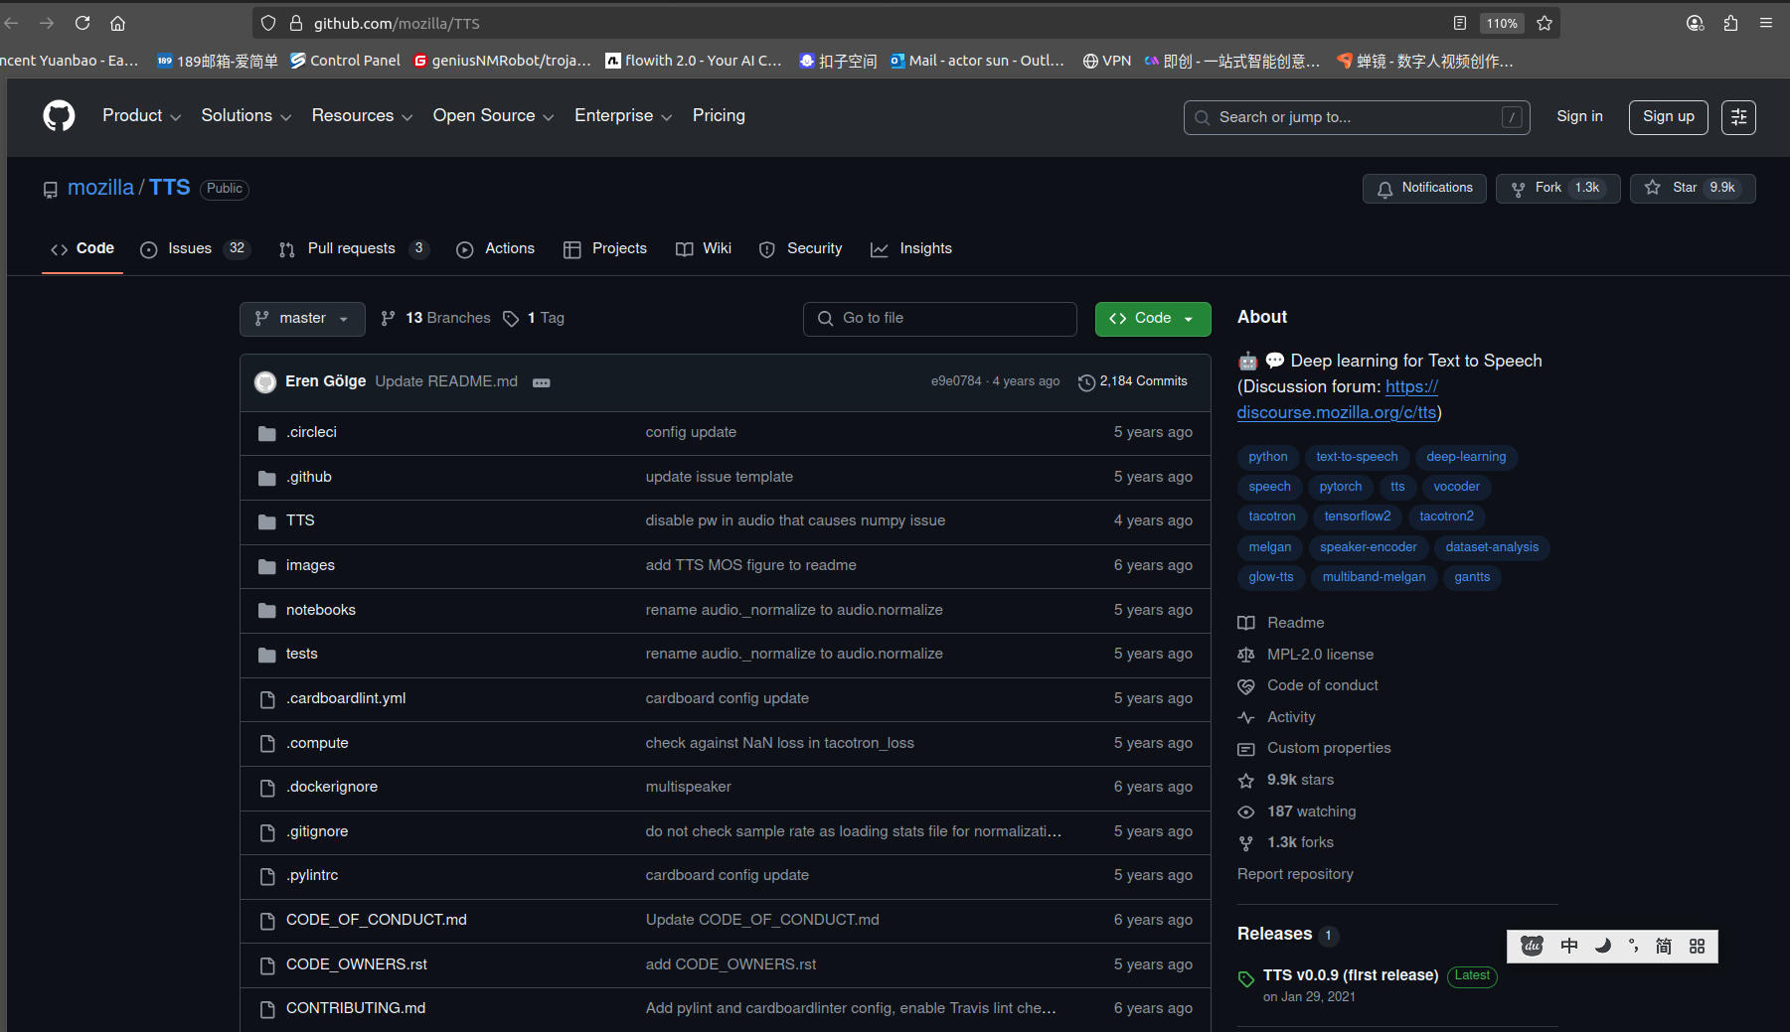Expand the Enterprise menu

coord(623,116)
